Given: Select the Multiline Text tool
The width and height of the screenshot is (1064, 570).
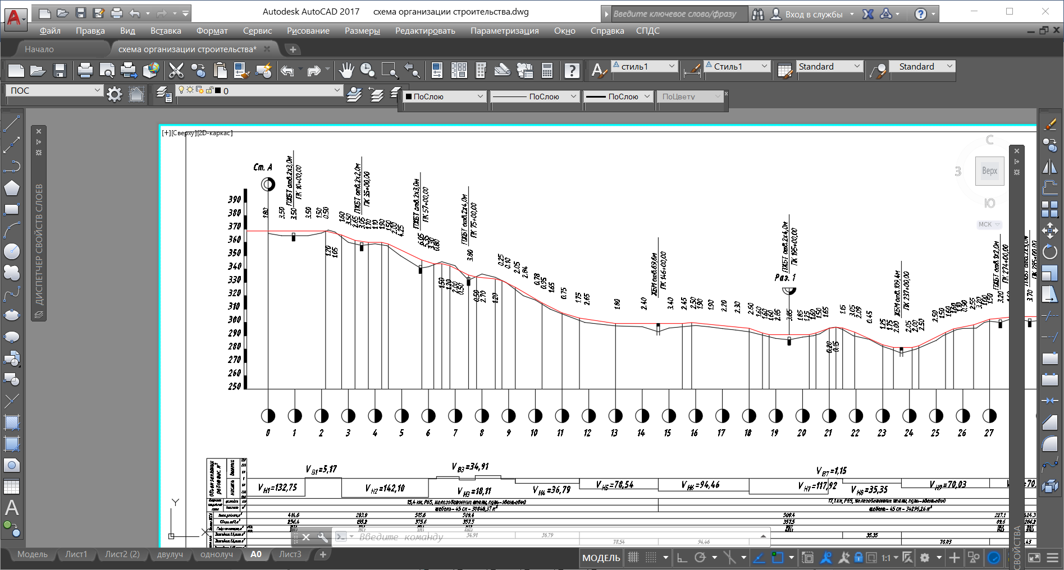Looking at the screenshot, I should coord(11,508).
